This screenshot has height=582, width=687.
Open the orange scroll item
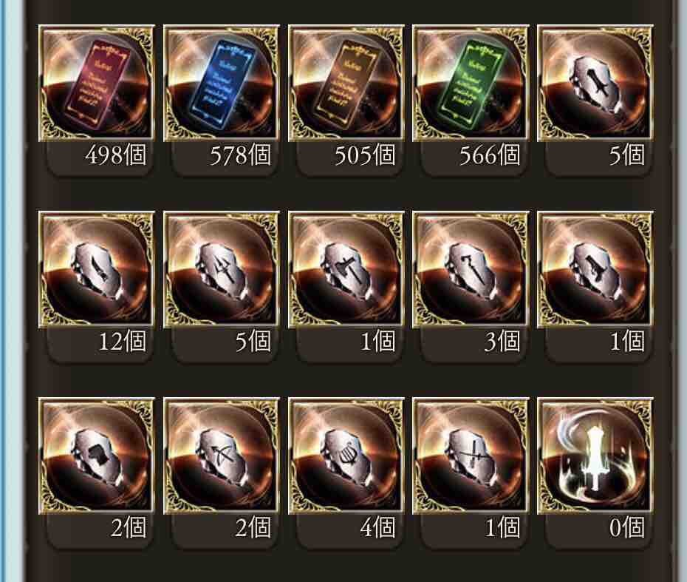pyautogui.click(x=346, y=84)
